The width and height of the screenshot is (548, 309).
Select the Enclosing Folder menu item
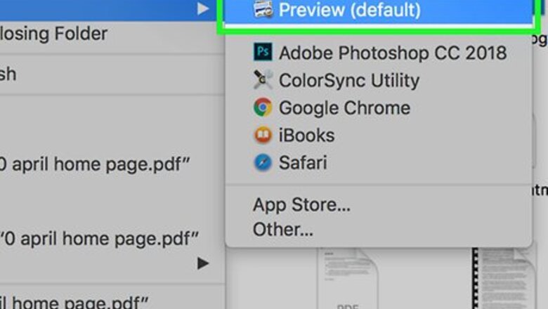tap(53, 33)
